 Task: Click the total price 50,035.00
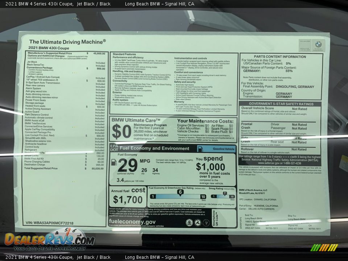(98, 169)
